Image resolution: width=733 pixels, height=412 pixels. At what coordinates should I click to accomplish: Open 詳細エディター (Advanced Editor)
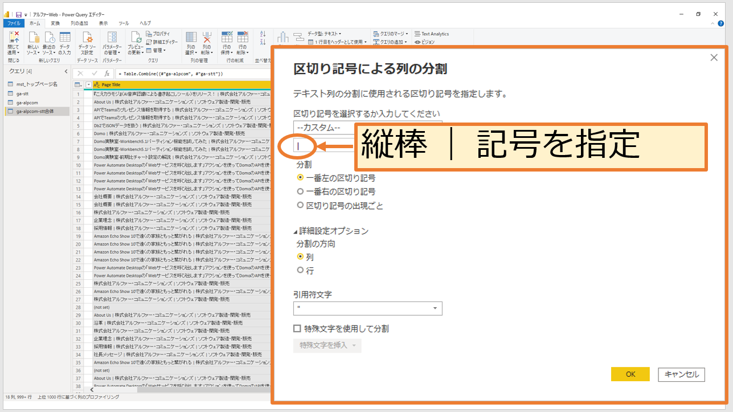pyautogui.click(x=162, y=42)
